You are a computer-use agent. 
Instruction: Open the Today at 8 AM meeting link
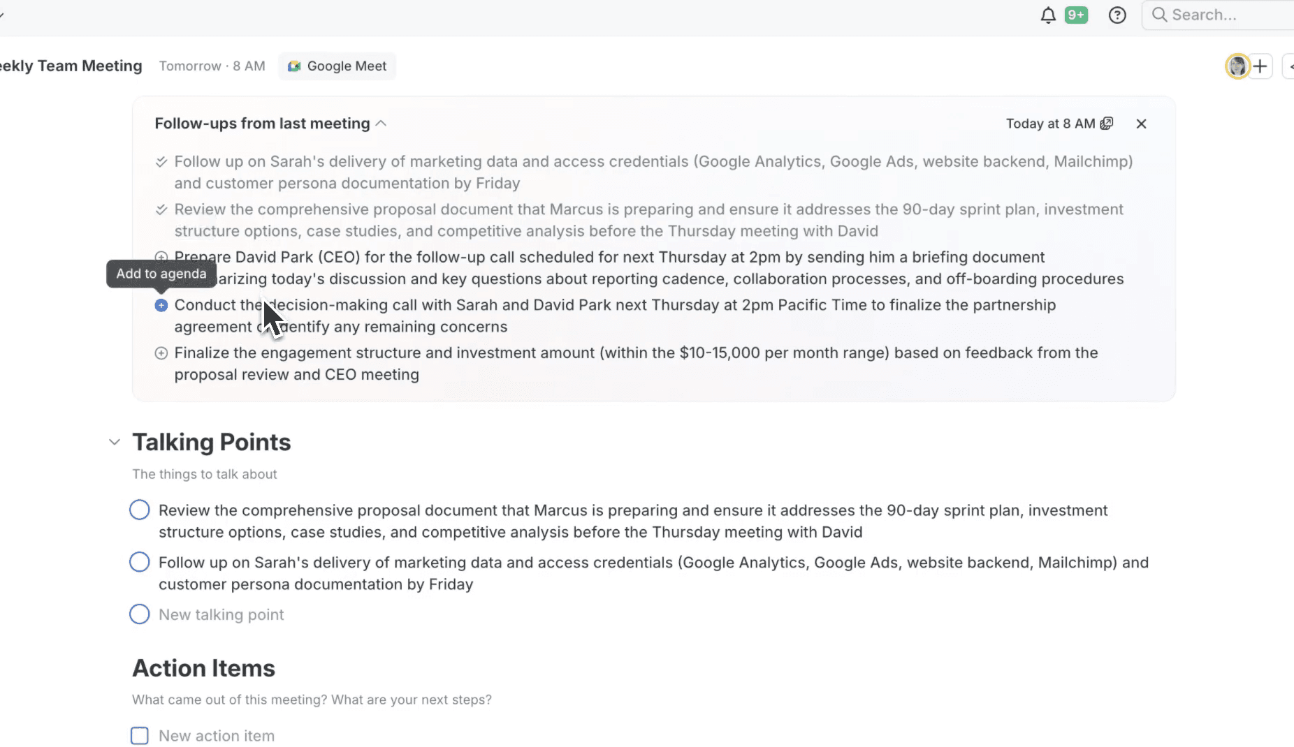[1050, 124]
